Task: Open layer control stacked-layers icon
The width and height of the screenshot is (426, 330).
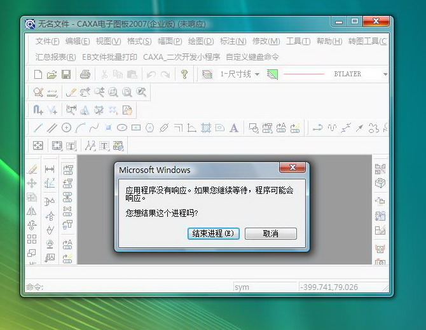Action: click(207, 74)
